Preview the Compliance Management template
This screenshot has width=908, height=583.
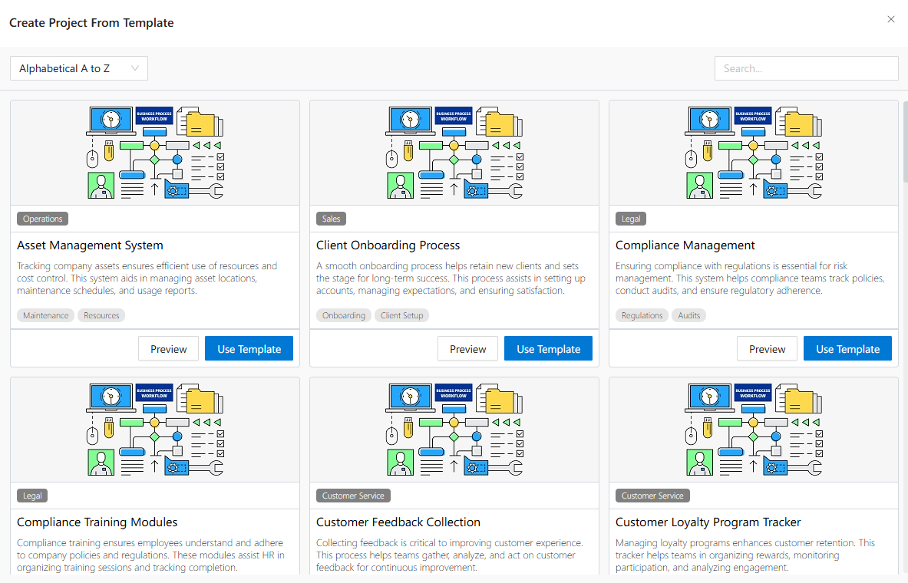pyautogui.click(x=768, y=348)
